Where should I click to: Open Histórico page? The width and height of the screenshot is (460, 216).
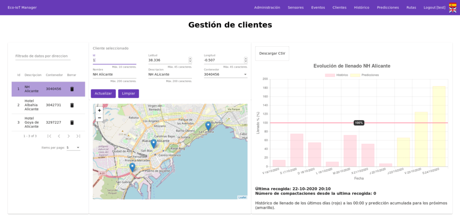pos(362,8)
